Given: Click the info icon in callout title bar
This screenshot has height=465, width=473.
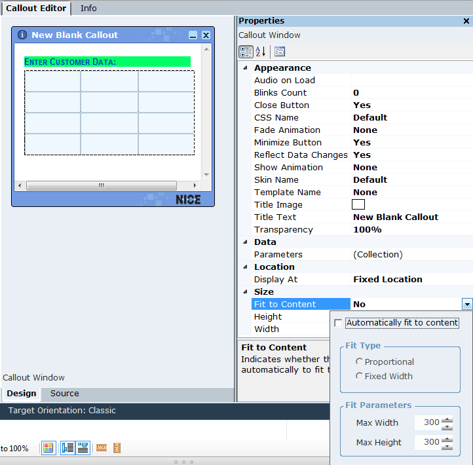Looking at the screenshot, I should (x=22, y=35).
